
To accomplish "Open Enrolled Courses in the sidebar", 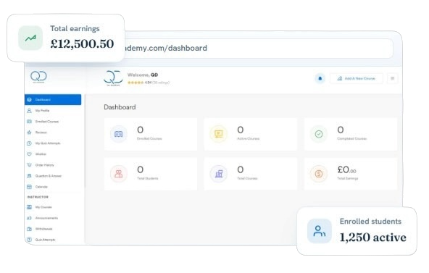I will pos(53,122).
